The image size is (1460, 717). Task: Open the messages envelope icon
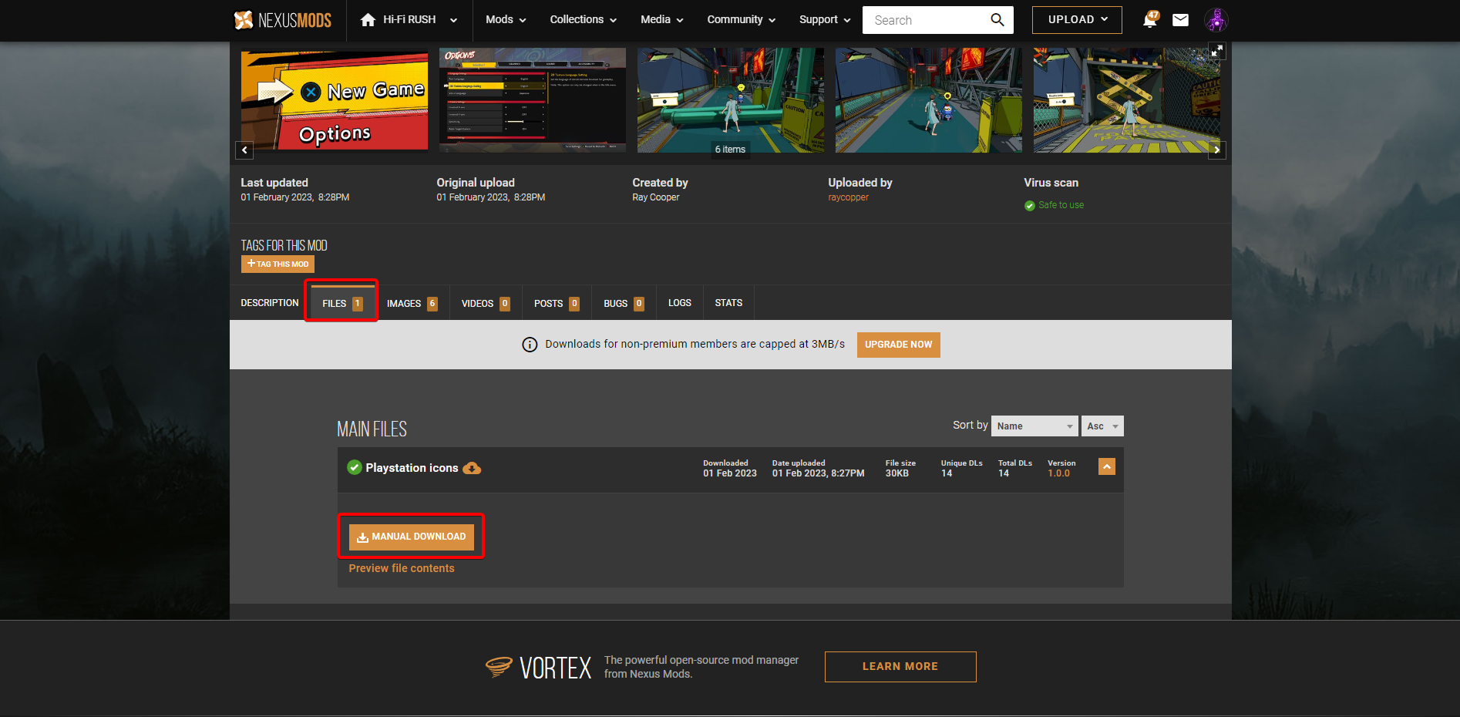[1180, 20]
